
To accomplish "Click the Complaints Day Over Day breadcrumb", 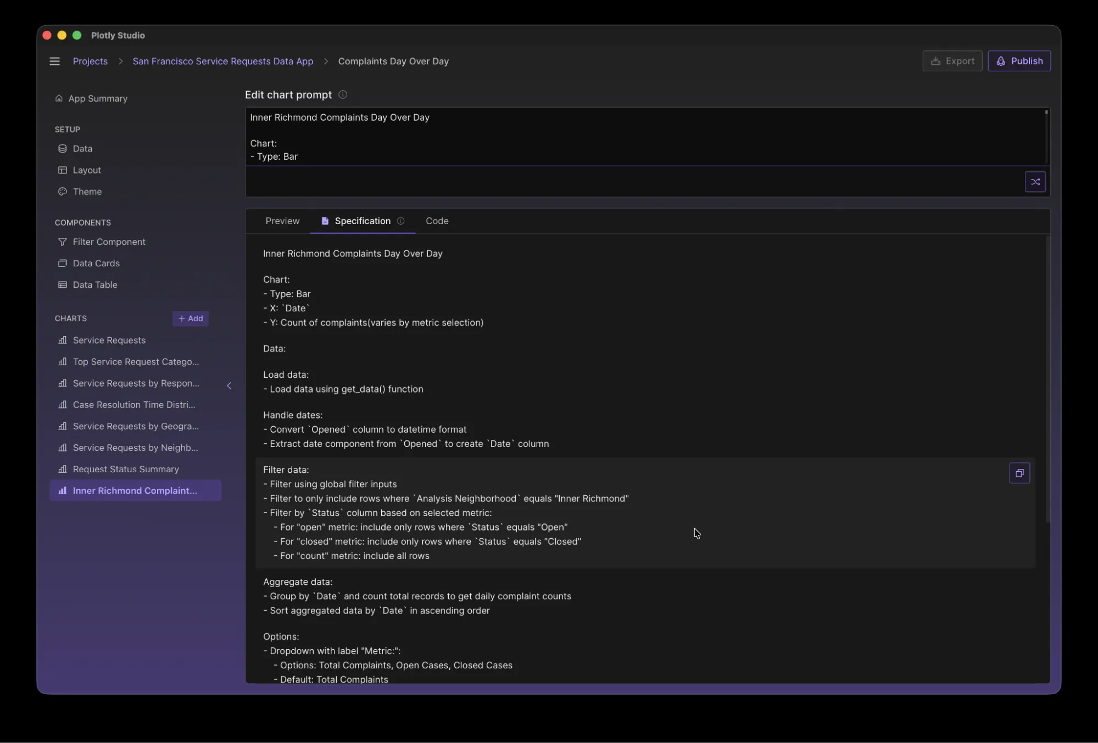I will tap(393, 62).
